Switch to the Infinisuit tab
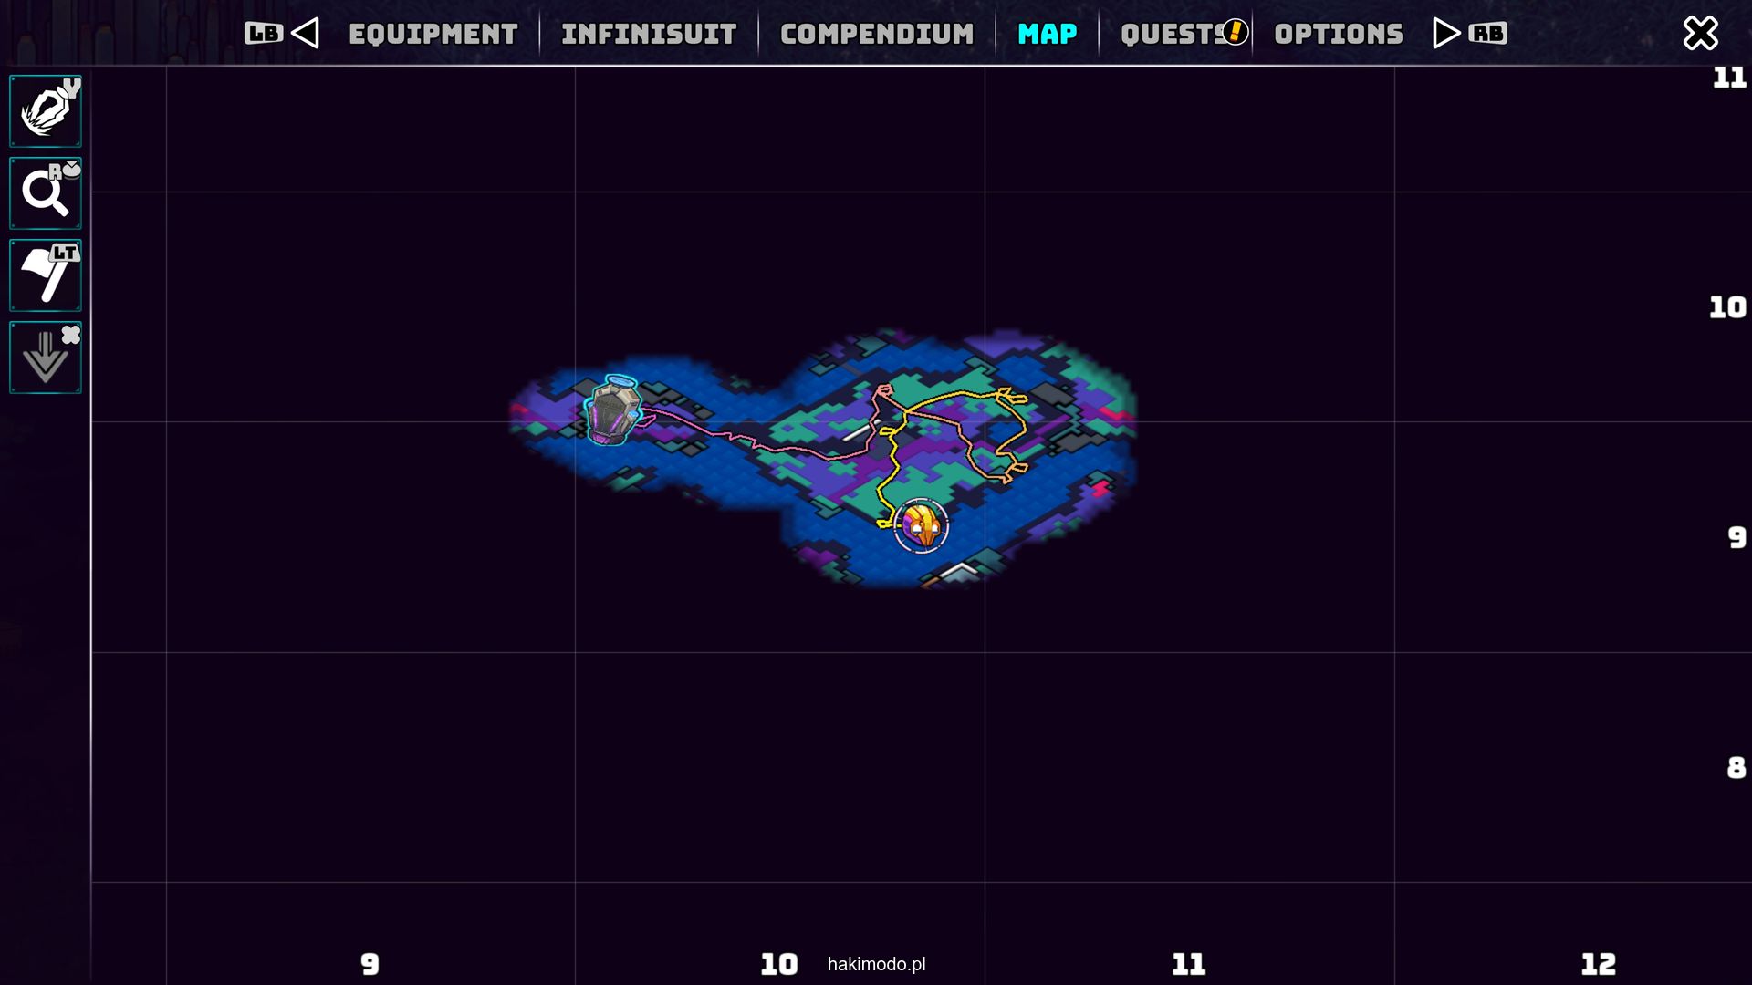Viewport: 1752px width, 985px height. (649, 35)
